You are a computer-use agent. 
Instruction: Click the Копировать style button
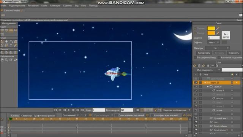point(204,53)
